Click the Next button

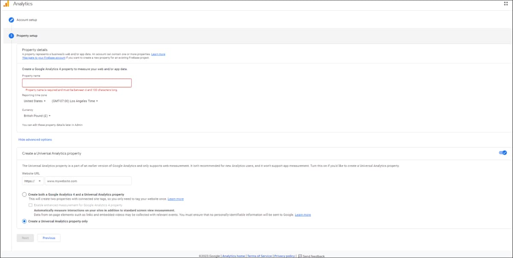25,238
